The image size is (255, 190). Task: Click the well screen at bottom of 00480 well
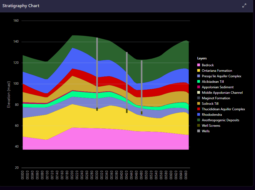tap(142, 113)
